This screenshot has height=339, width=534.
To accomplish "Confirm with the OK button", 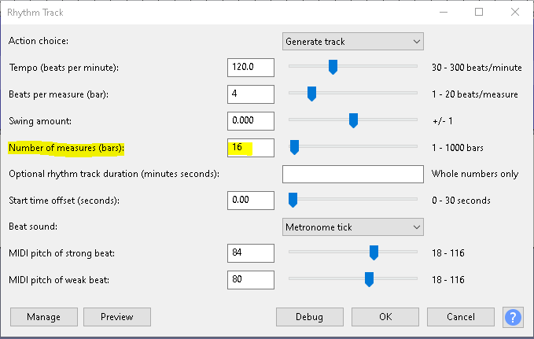I will (x=385, y=317).
